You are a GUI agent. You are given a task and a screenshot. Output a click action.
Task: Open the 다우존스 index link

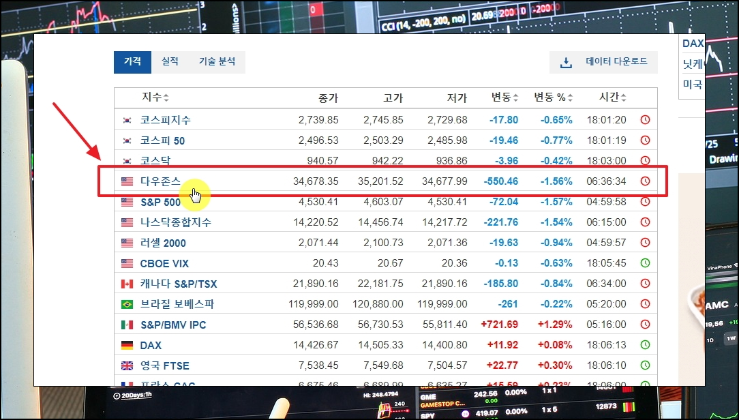[x=160, y=181]
